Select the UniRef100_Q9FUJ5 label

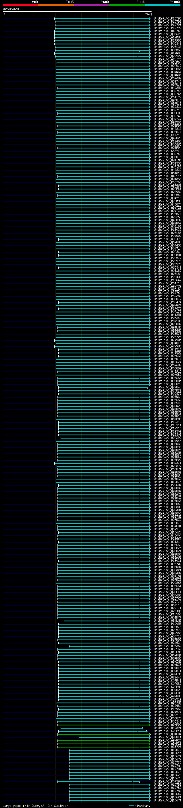[x=167, y=100]
